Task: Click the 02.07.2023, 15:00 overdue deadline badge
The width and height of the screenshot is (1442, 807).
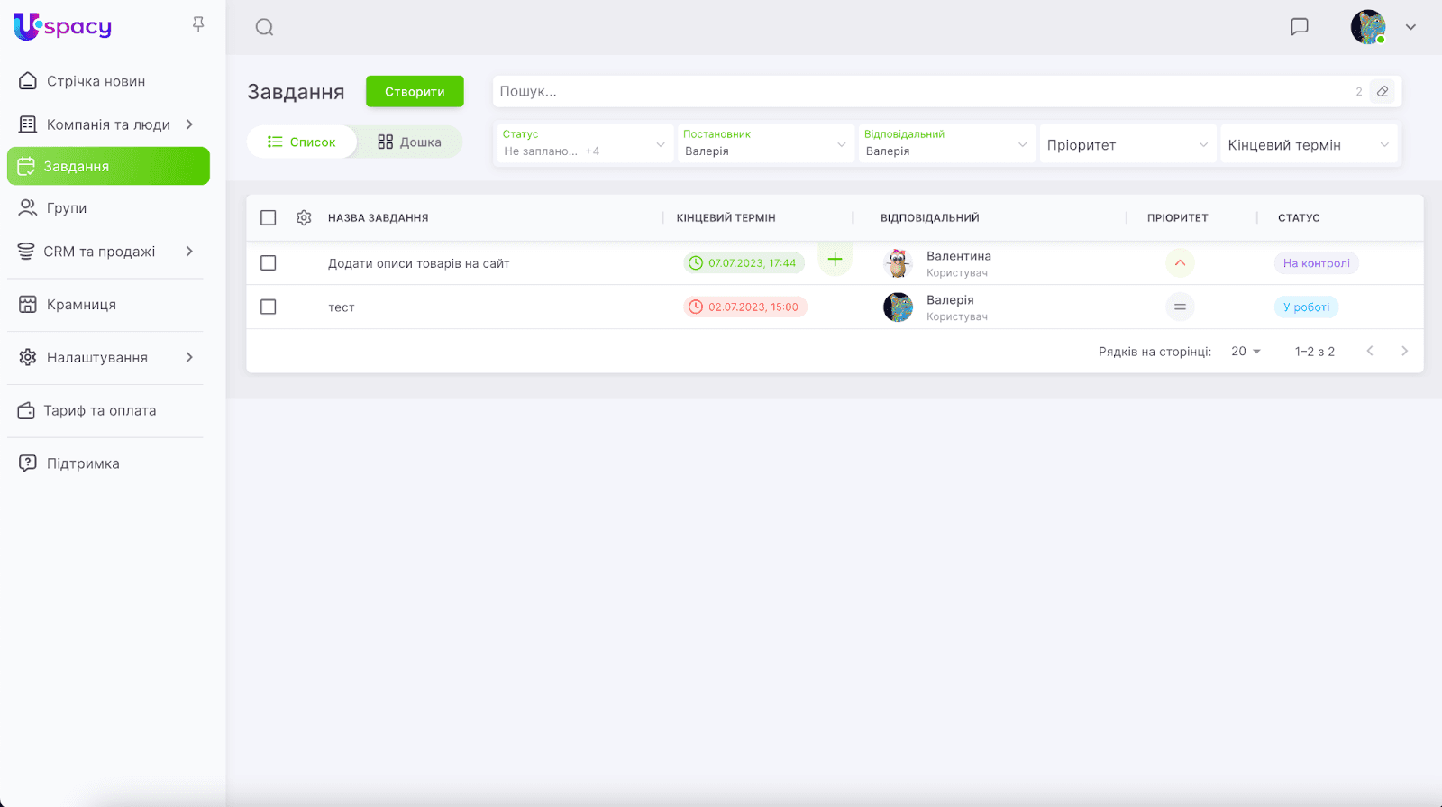Action: [744, 307]
